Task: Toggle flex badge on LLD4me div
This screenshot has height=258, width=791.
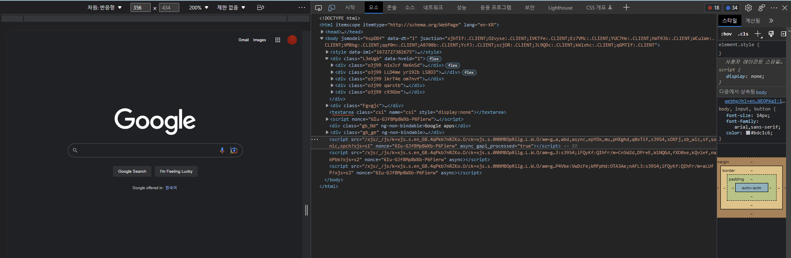Action: [x=469, y=73]
